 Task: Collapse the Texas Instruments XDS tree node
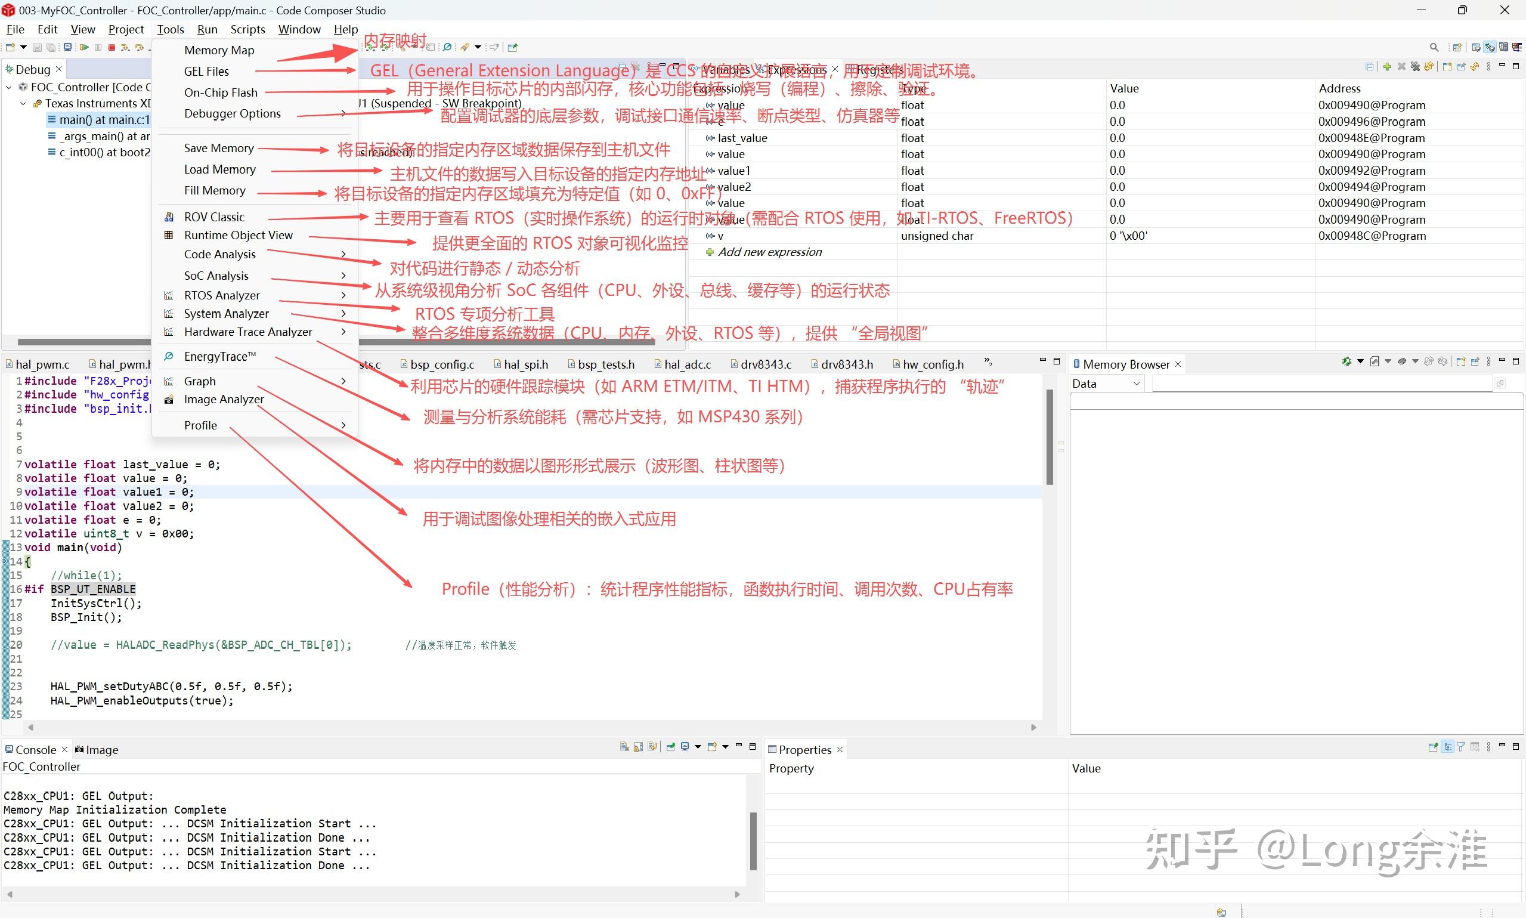tap(23, 103)
